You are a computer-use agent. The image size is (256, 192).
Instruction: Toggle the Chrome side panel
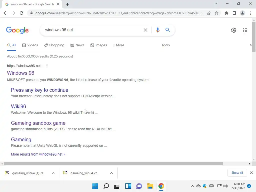pos(234,13)
